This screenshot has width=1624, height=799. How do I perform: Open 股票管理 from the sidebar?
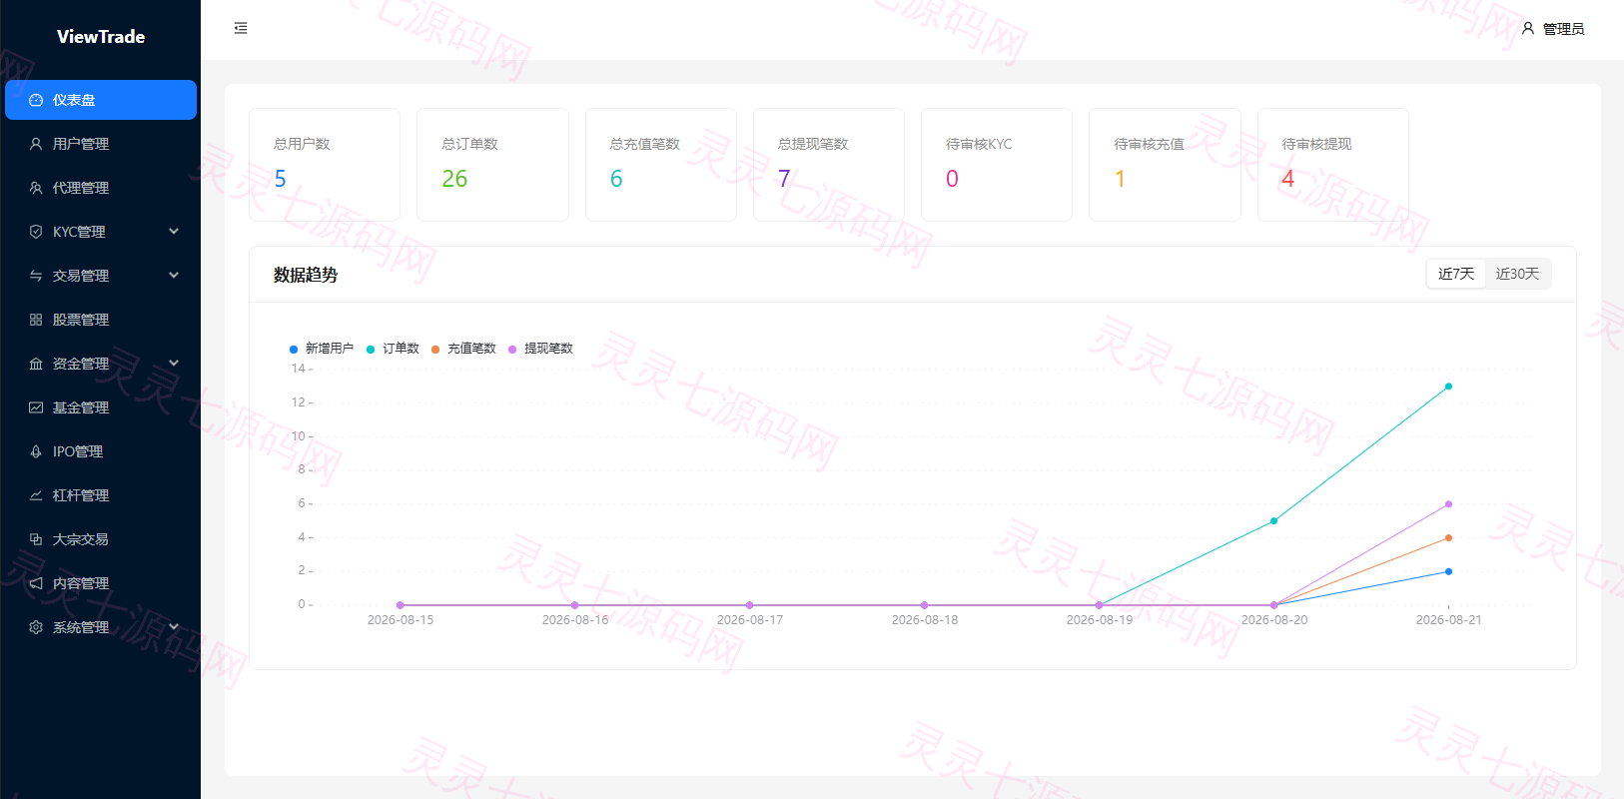pos(101,320)
